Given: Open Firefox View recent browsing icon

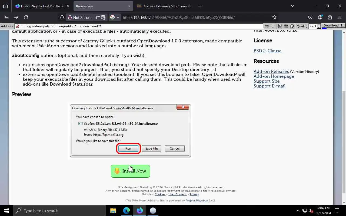Looking at the screenshot, I should pos(5,6).
